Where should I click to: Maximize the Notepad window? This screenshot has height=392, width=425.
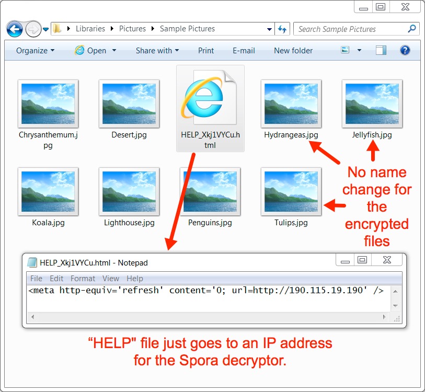(362, 260)
